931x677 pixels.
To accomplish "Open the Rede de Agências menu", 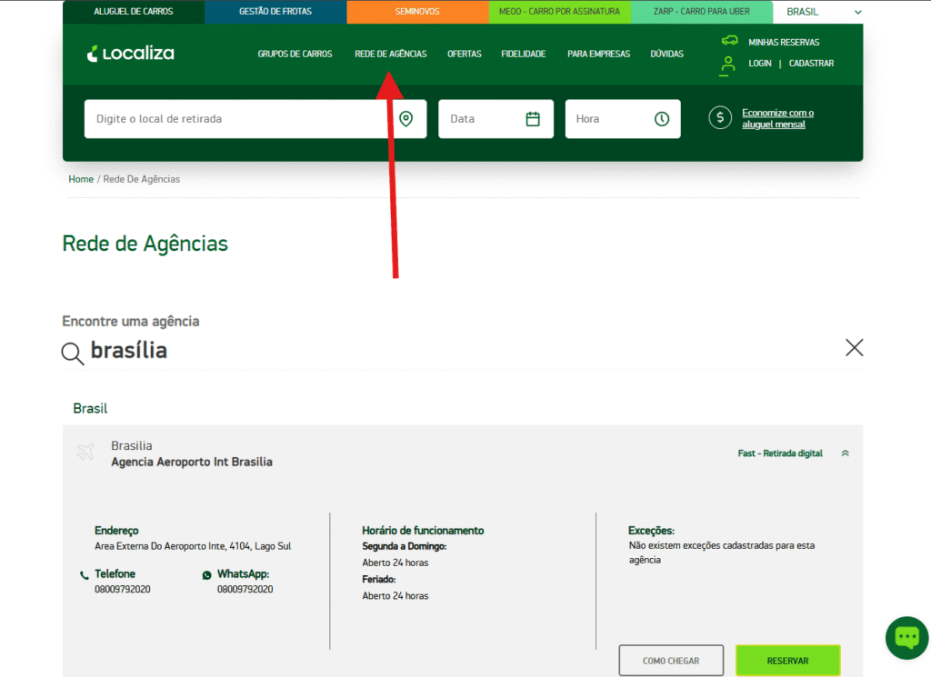I will coord(390,54).
